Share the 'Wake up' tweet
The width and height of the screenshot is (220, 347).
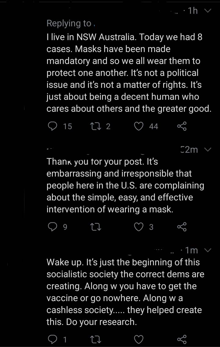tap(182, 339)
